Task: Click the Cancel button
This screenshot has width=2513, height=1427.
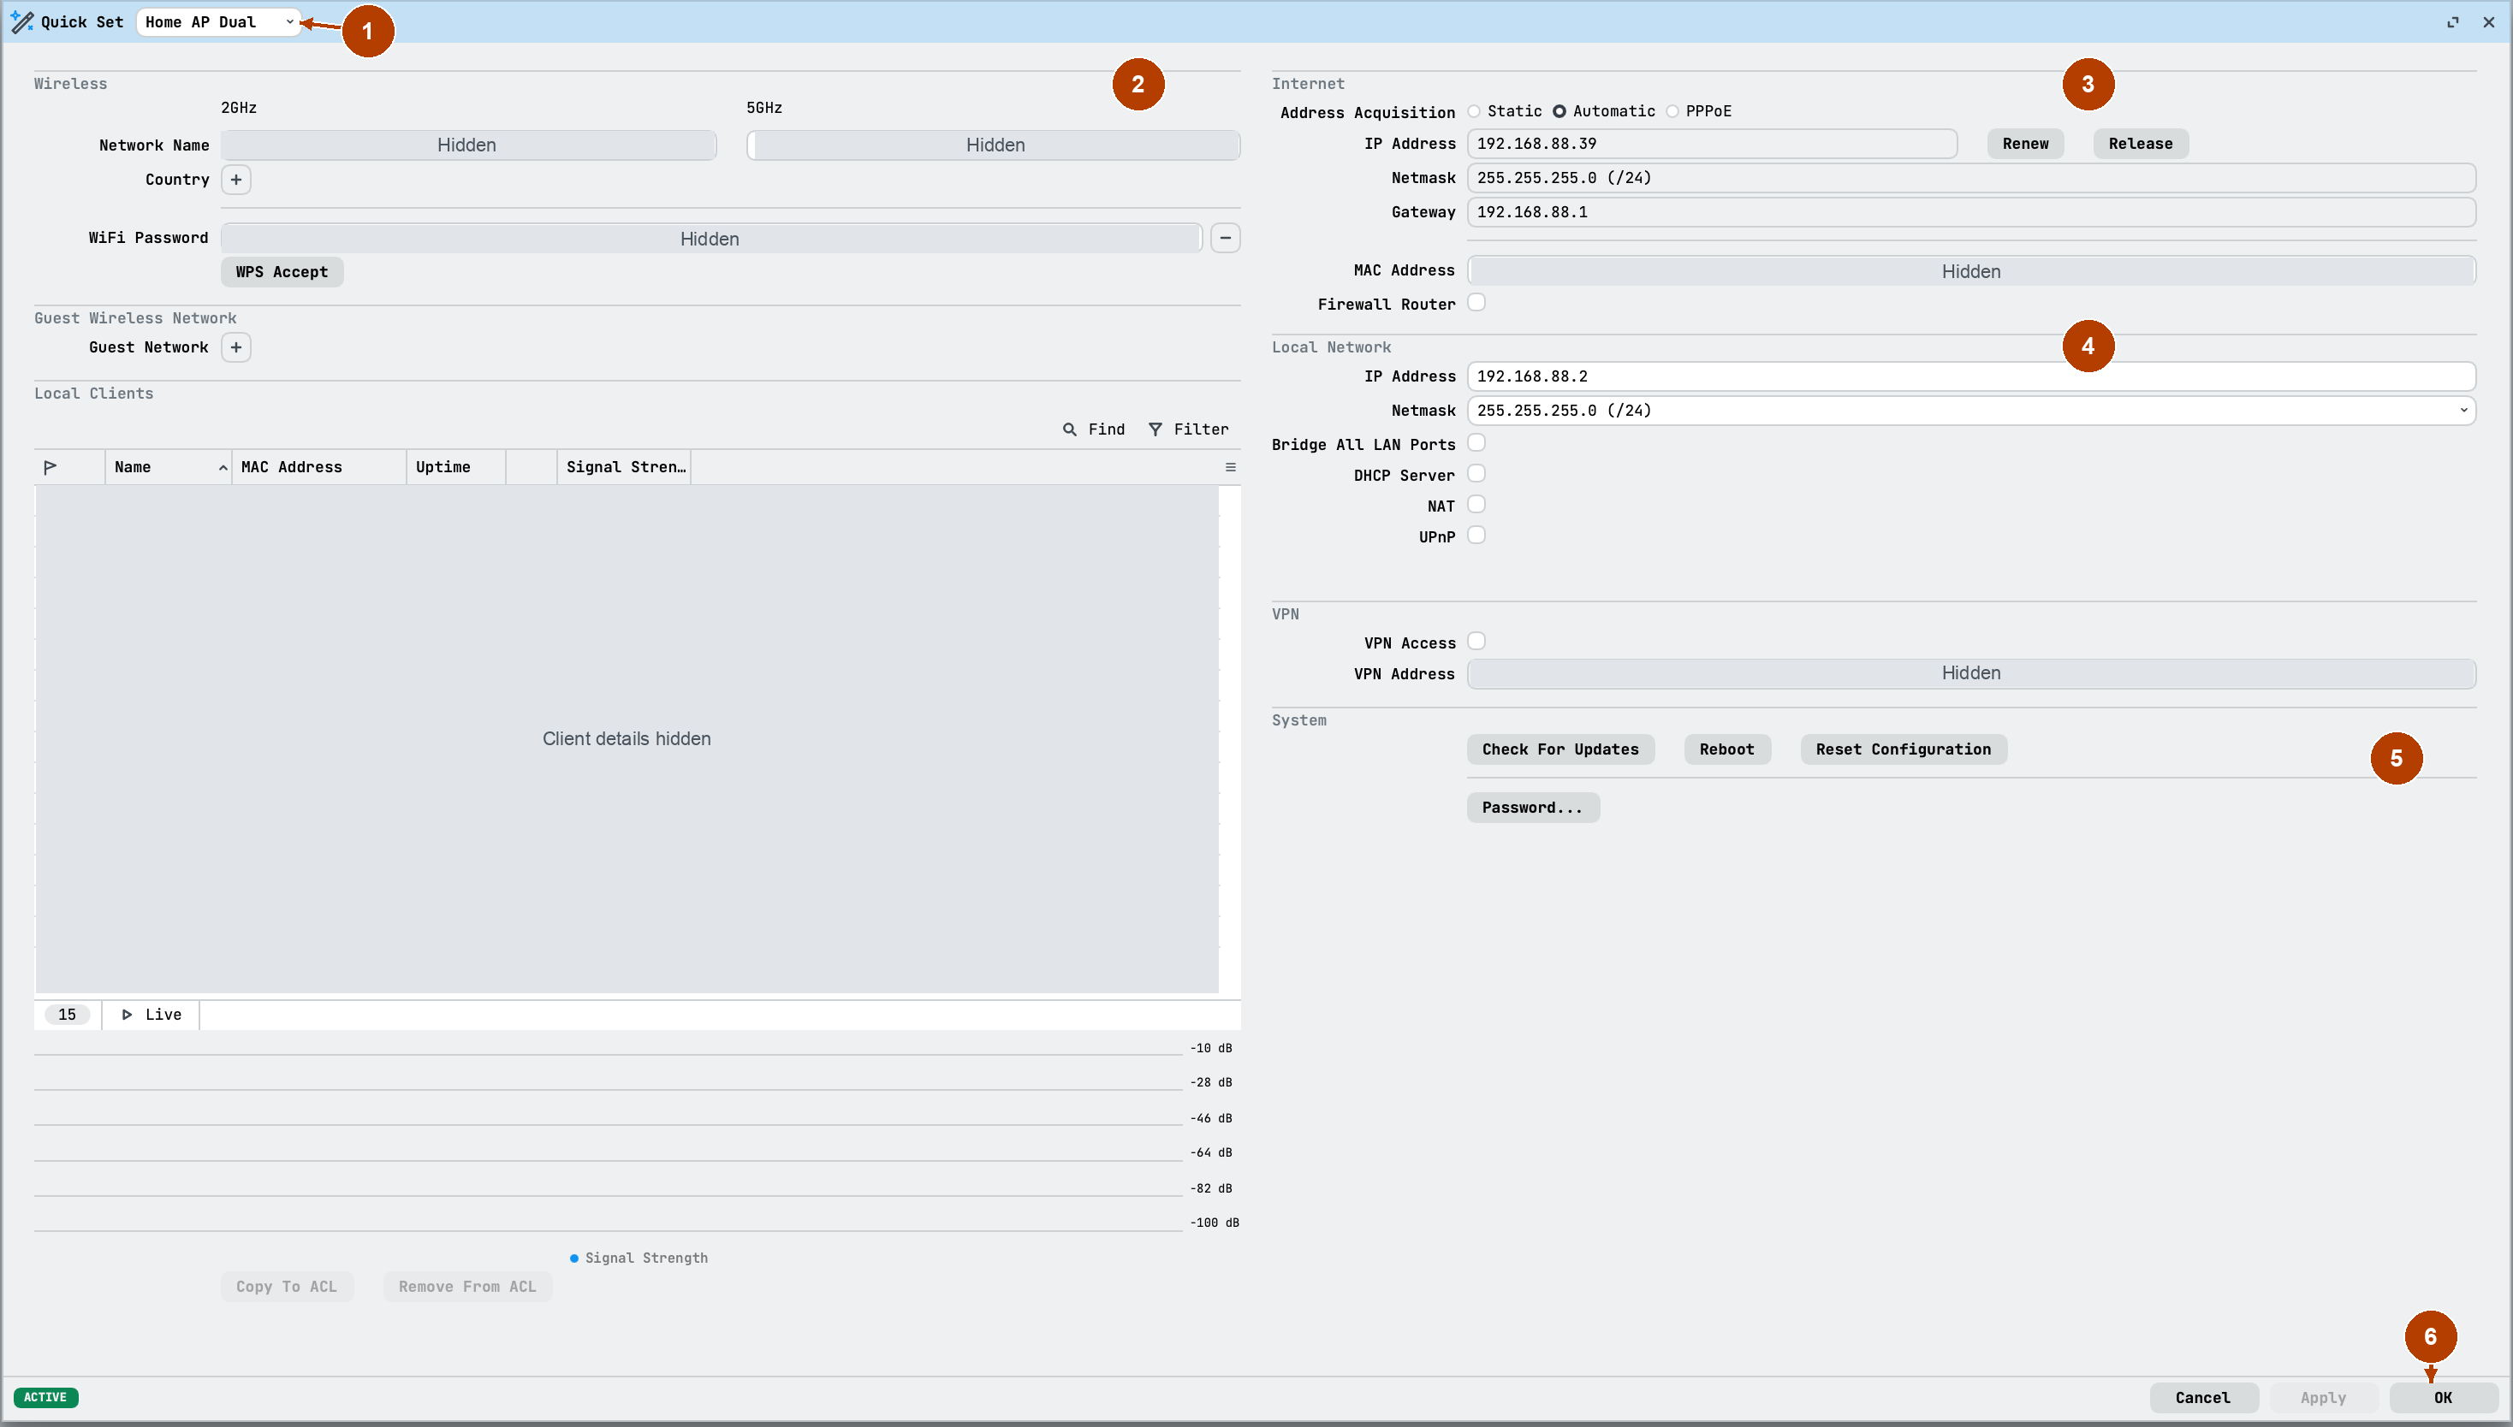Action: 2203,1398
